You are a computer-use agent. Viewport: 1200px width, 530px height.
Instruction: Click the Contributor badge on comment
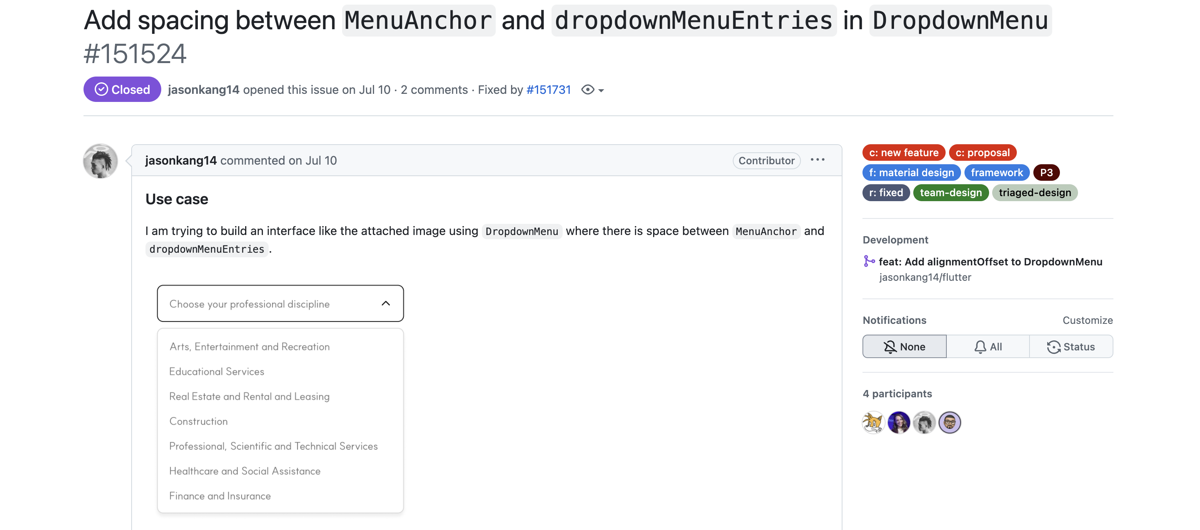click(x=766, y=160)
